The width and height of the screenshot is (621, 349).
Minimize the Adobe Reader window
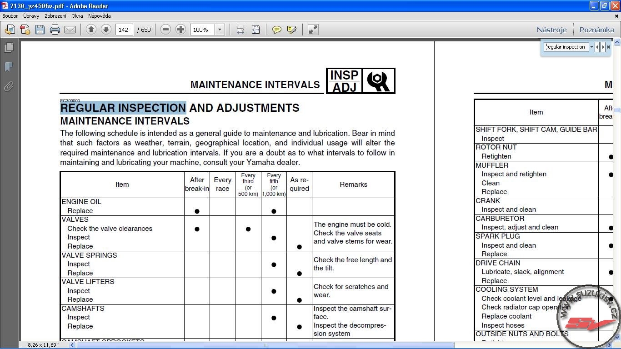click(x=594, y=6)
